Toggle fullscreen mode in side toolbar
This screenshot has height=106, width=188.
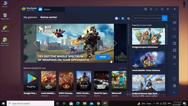174,16
